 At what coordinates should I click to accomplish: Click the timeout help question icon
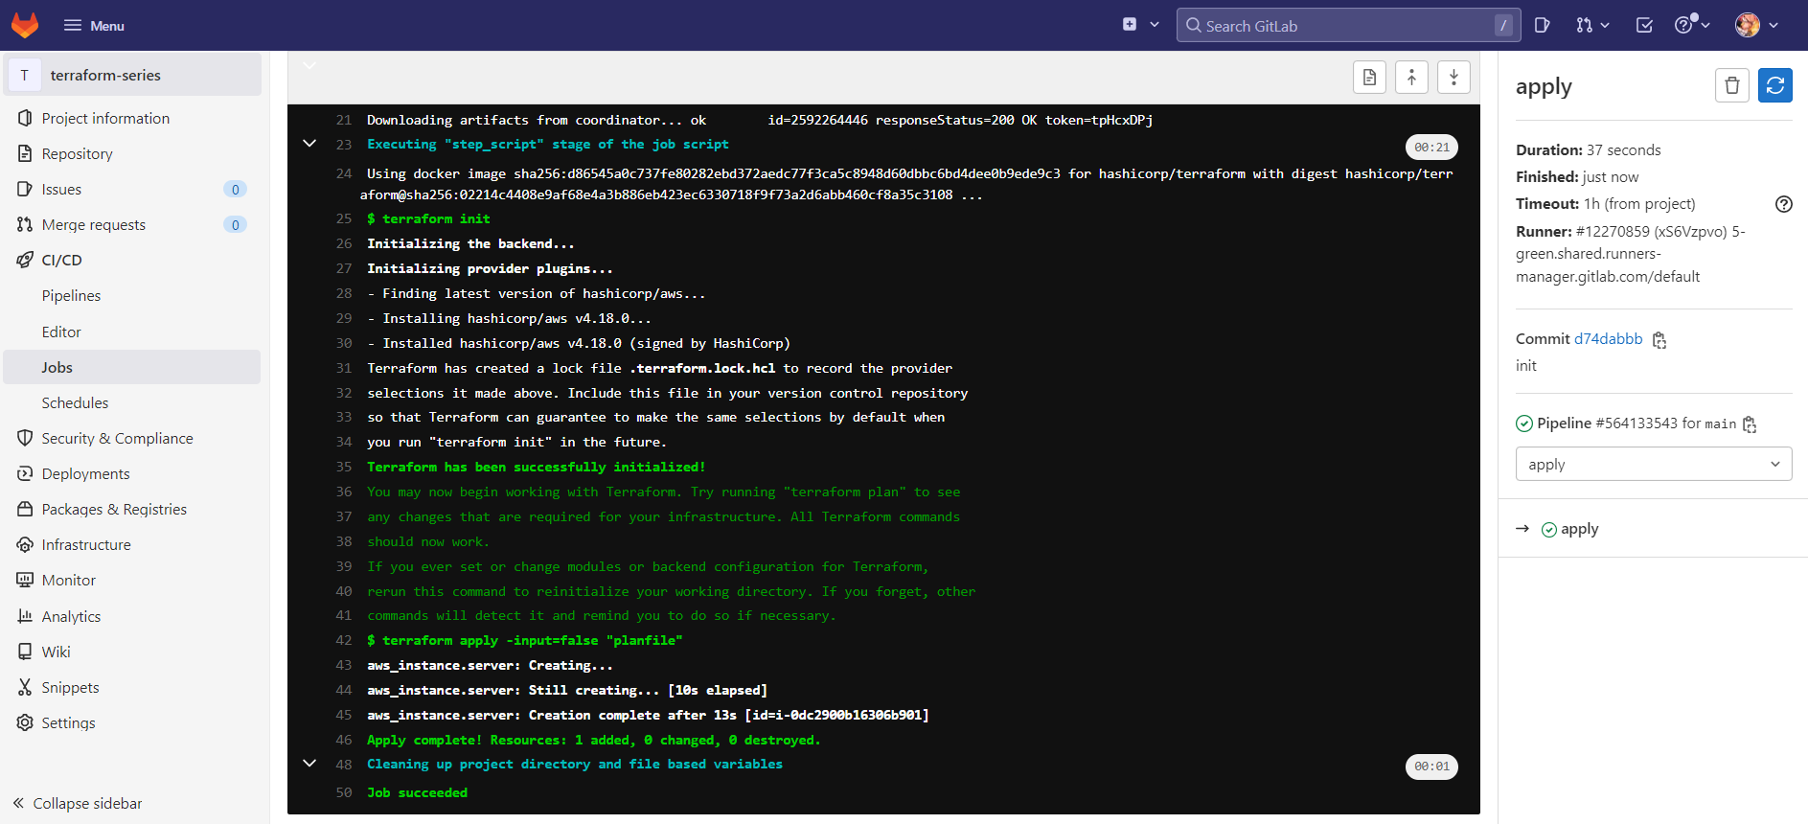(1783, 204)
